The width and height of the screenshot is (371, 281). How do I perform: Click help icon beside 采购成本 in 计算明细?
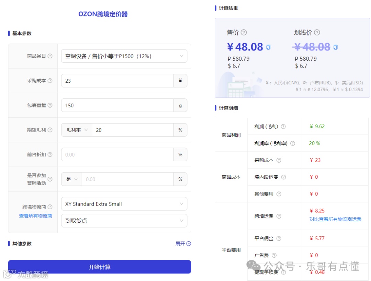pos(279,160)
